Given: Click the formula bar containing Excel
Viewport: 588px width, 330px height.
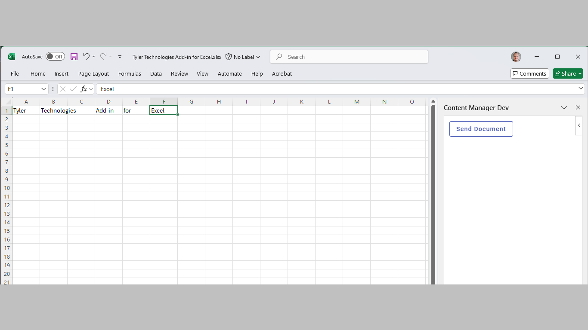Looking at the screenshot, I should (x=337, y=89).
